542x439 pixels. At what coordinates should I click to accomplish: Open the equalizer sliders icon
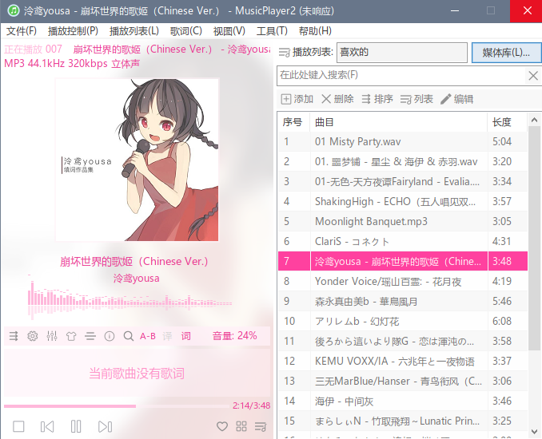(x=52, y=336)
